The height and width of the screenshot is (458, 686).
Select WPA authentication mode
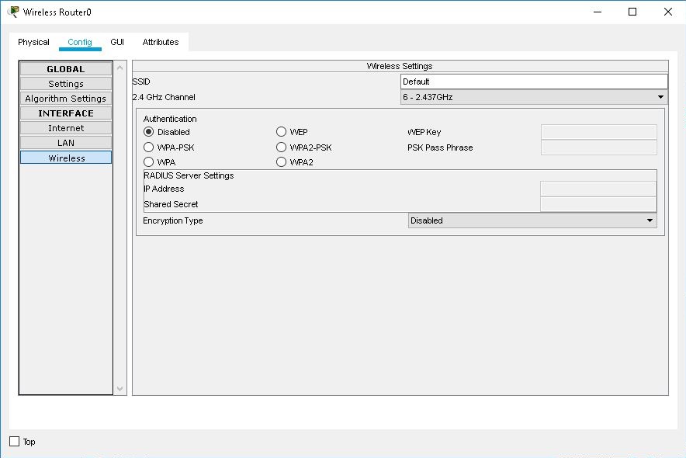pyautogui.click(x=148, y=161)
